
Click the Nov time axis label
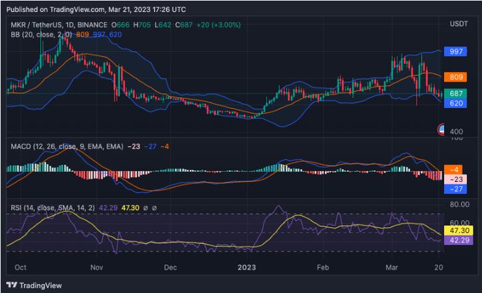97,268
